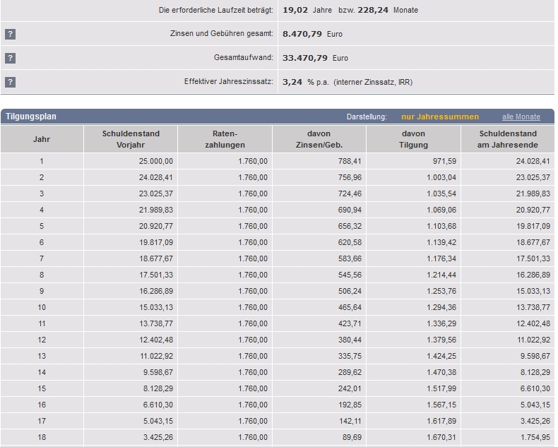Click interest value 423,71 in year 11
558x447 pixels.
pyautogui.click(x=350, y=323)
